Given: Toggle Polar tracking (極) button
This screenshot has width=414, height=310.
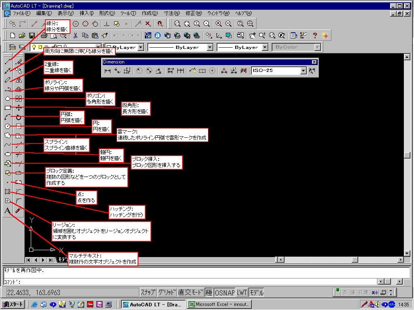Looking at the screenshot, I should (209, 292).
